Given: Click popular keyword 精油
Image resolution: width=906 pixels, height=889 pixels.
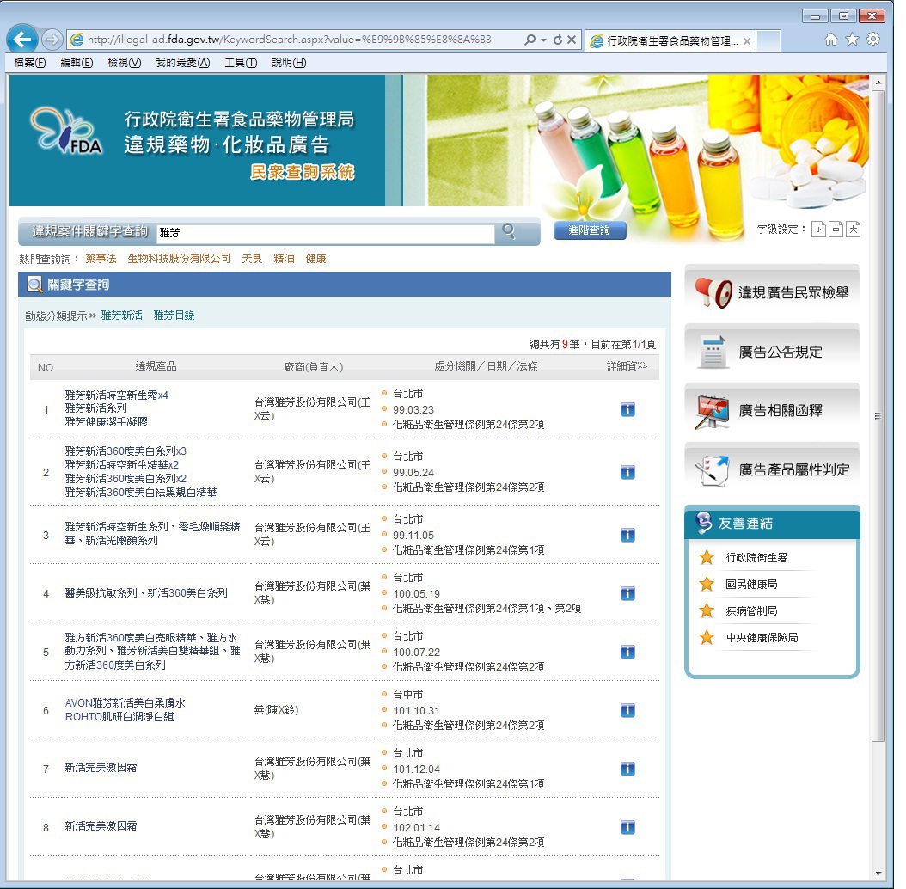Looking at the screenshot, I should [284, 259].
